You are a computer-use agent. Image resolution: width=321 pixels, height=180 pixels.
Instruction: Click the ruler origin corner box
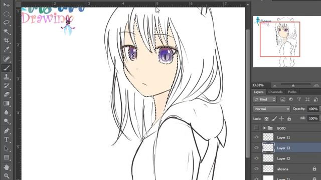[19, 4]
